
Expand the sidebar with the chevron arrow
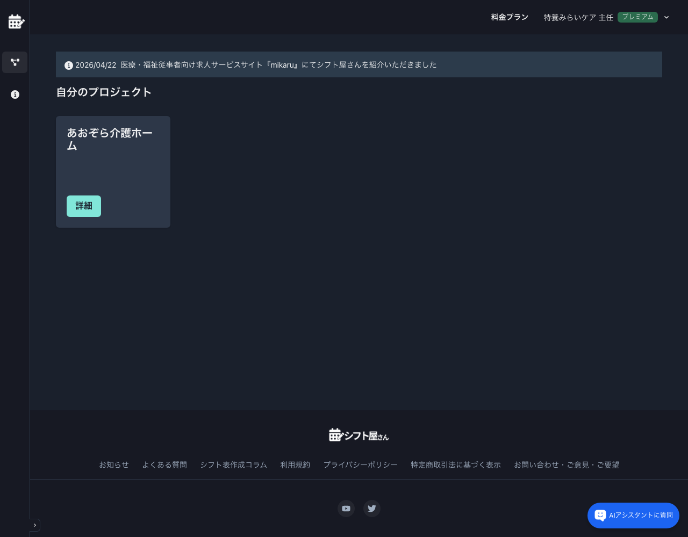(x=35, y=525)
